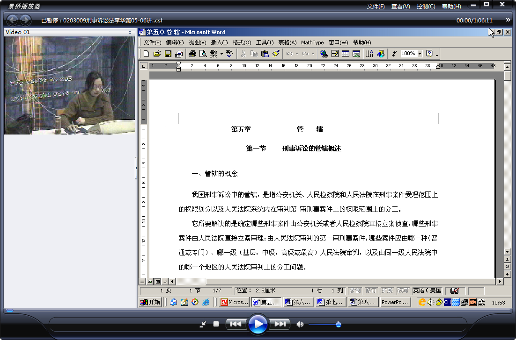This screenshot has height=340, width=516.
Task: Click the Columns icon in Word toolbar
Action: (369, 54)
